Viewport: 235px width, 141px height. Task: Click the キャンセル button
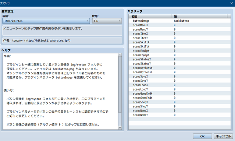pos(223,136)
